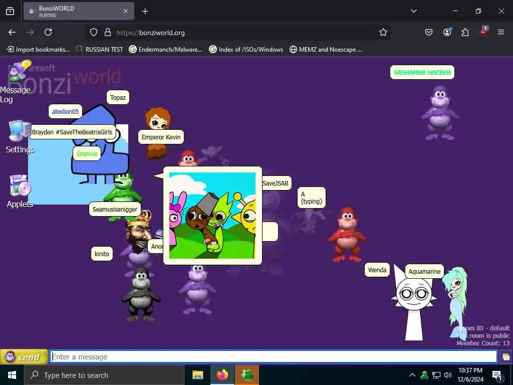The image size is (513, 385).
Task: Open RUSSIAN TEST bookmark
Action: coord(100,50)
